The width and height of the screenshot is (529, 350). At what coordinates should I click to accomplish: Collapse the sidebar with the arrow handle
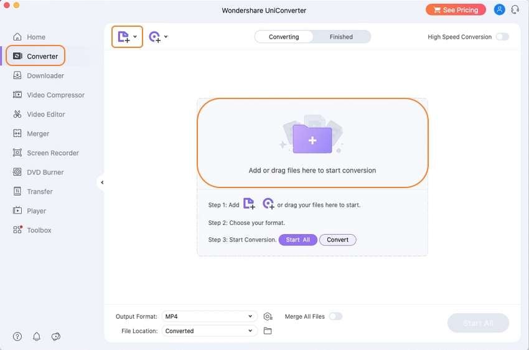coord(102,182)
